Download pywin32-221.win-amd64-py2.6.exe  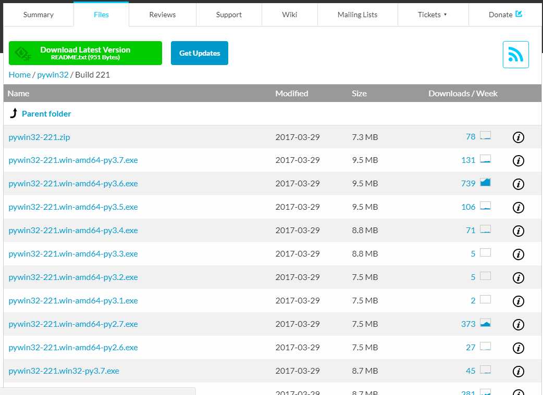(73, 348)
